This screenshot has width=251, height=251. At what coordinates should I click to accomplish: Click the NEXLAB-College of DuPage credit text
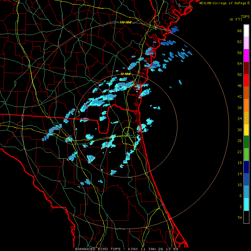pos(223,3)
